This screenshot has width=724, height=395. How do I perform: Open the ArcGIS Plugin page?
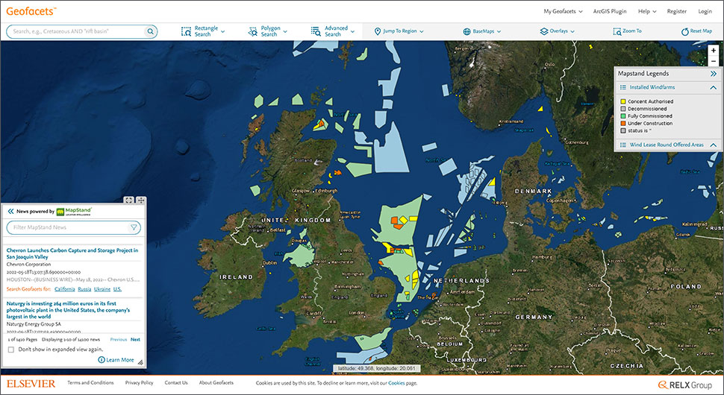[x=610, y=11]
